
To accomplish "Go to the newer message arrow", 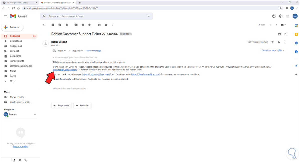I will point(270,25).
